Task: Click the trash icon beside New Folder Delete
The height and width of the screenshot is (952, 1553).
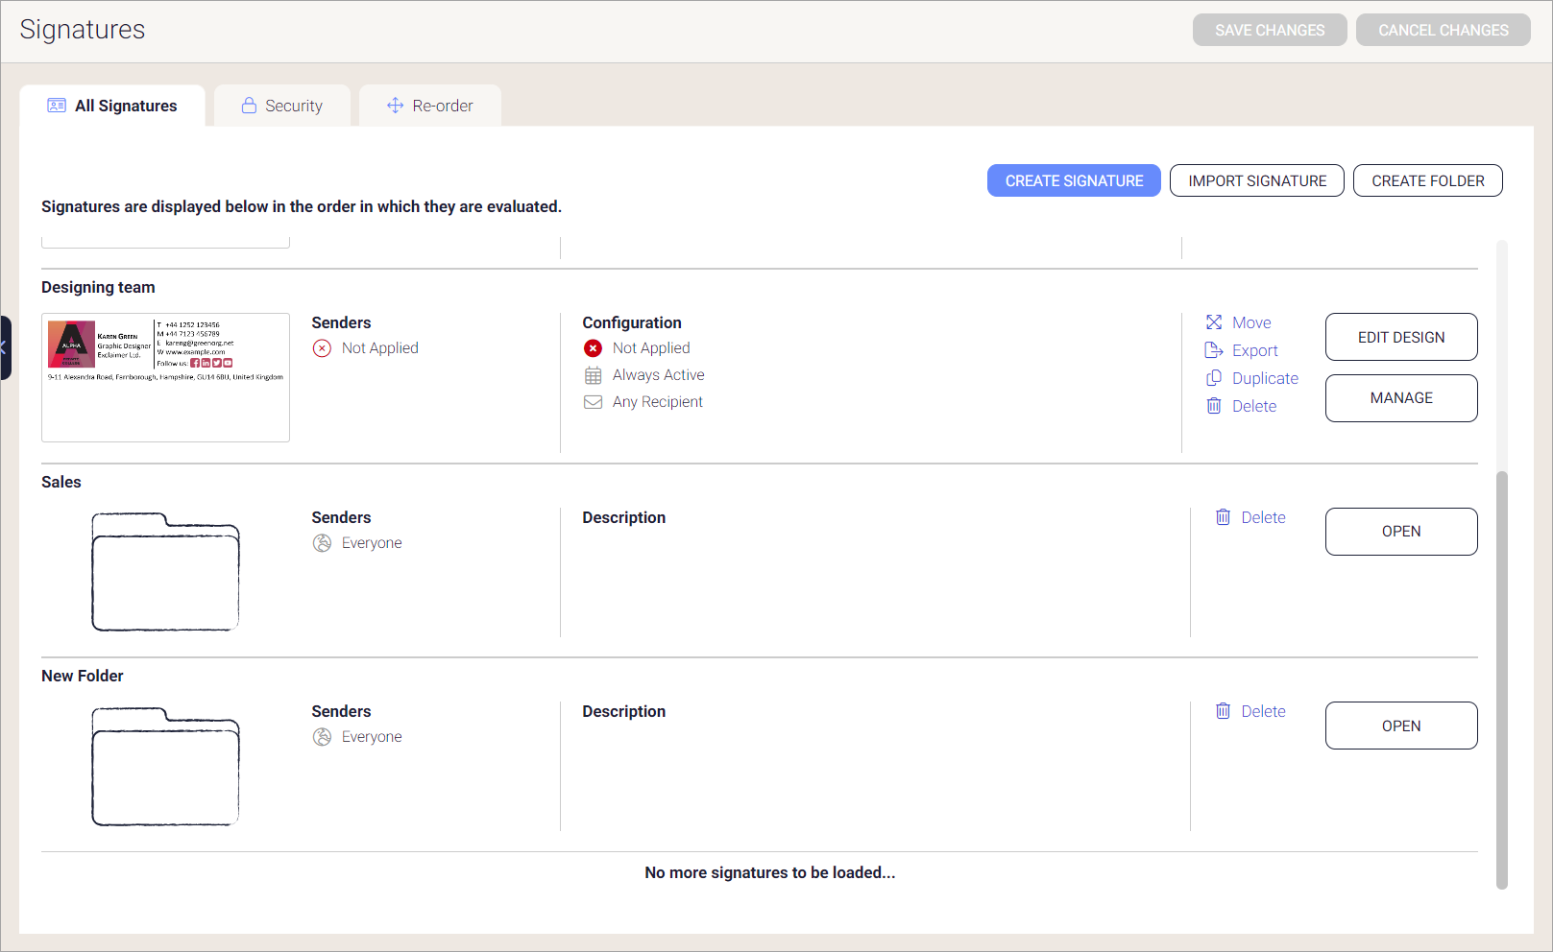Action: (1223, 711)
